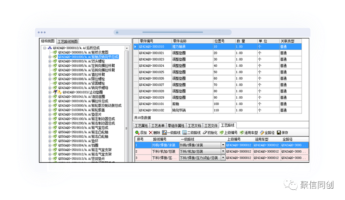Open the 下料/焊接/压力试验/总装 dropdown arrow

[223, 158]
